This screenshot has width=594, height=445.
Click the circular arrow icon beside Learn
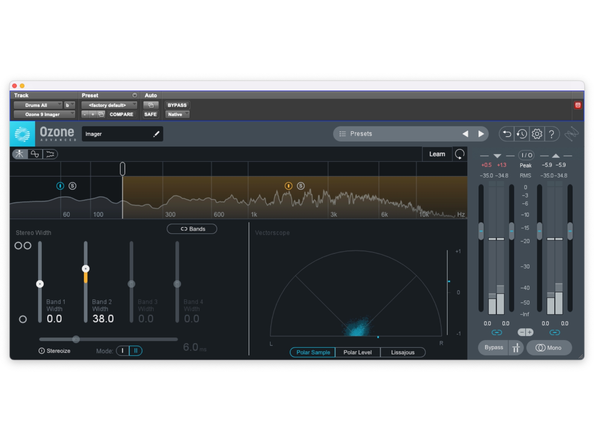460,154
